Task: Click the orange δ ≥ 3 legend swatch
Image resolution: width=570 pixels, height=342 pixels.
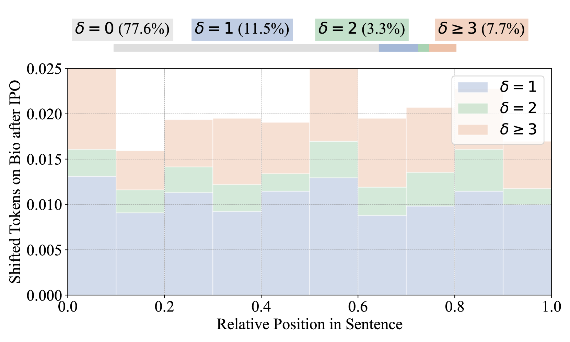Action: pos(473,130)
